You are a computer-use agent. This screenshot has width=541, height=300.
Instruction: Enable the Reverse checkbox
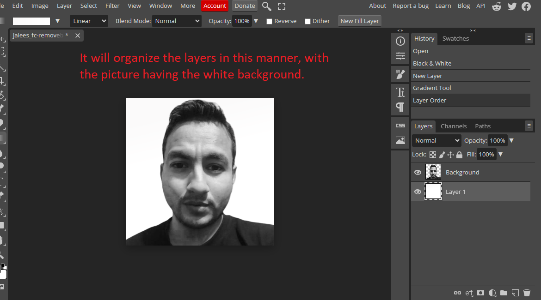click(269, 21)
